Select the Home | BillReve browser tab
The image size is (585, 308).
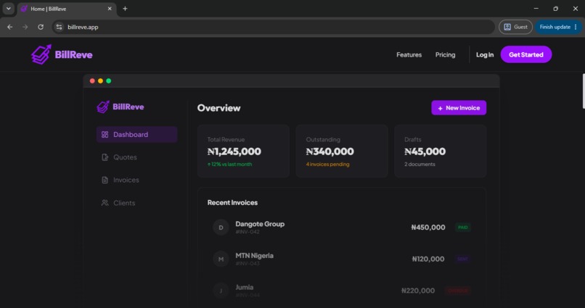coord(67,9)
